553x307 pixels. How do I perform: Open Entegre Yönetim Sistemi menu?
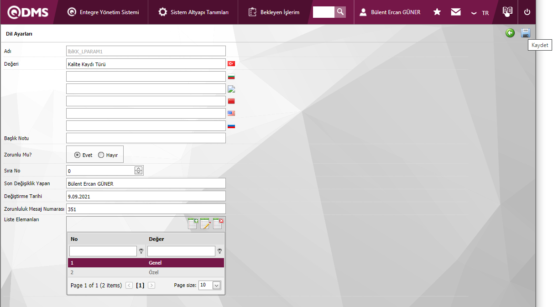tap(103, 12)
